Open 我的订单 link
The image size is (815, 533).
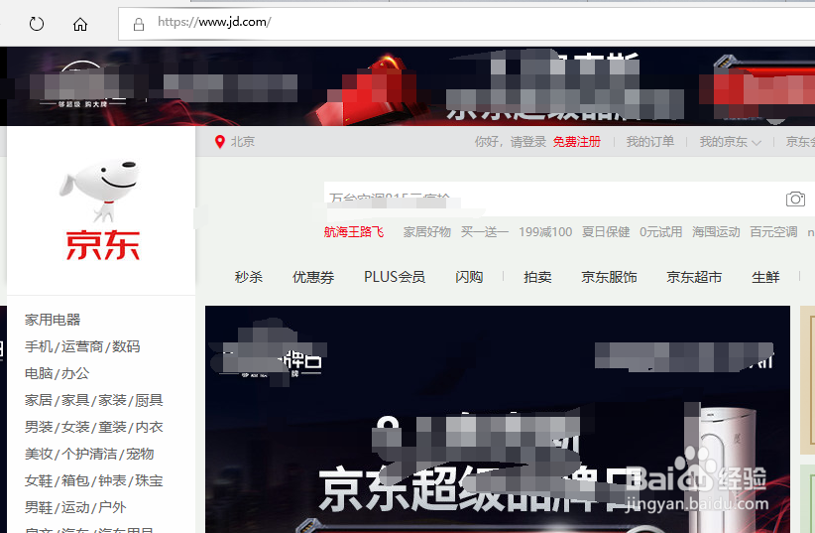coord(649,142)
